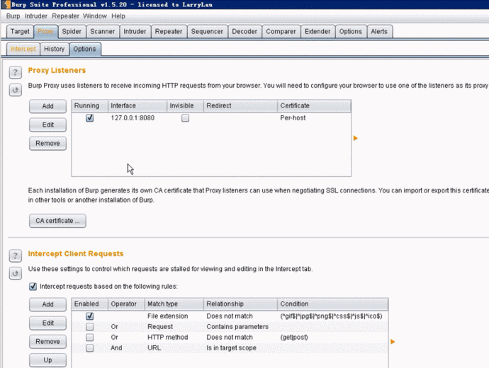Add a new intercept request rule

(x=47, y=304)
